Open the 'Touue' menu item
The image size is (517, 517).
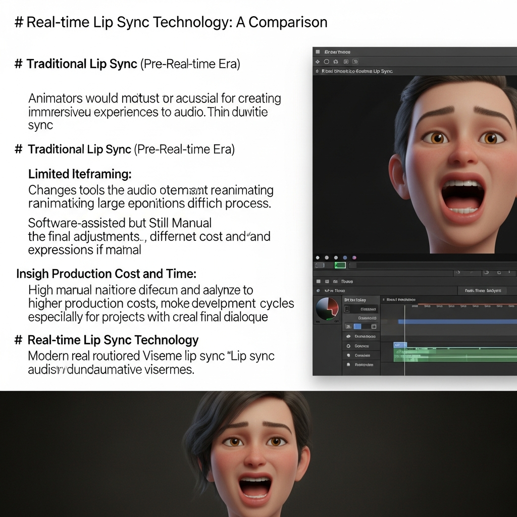tap(347, 282)
